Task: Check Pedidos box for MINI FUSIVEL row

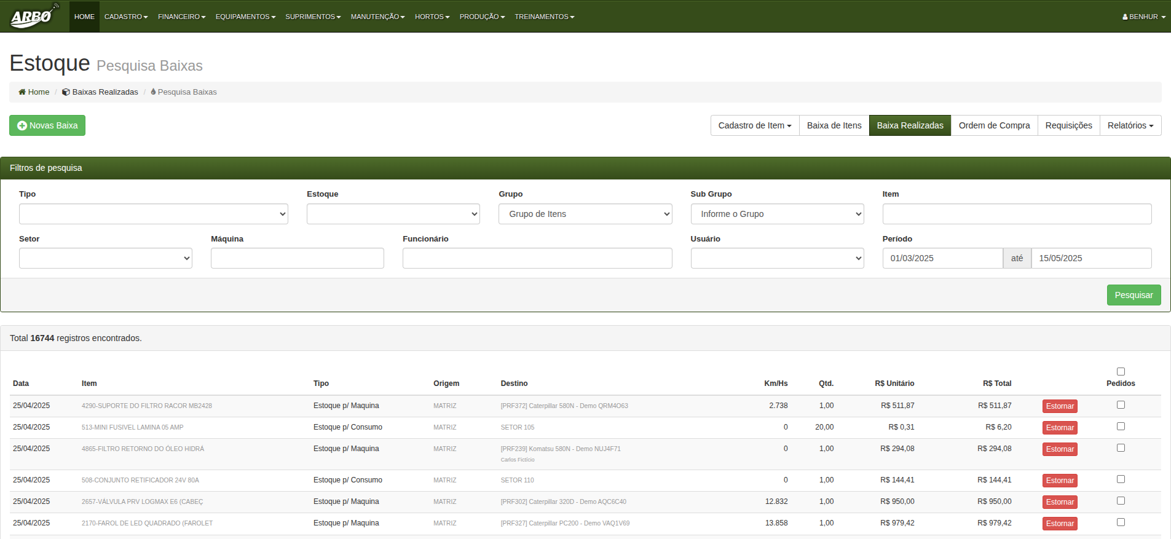Action: [x=1121, y=427]
